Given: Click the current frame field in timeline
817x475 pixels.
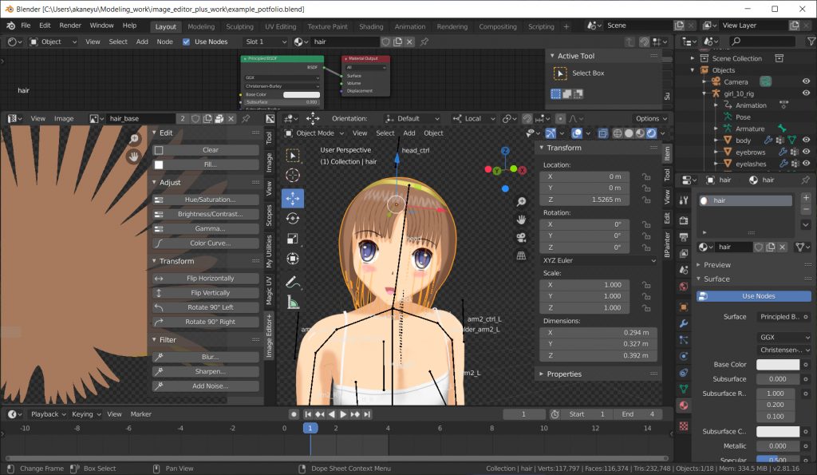Looking at the screenshot, I should point(523,414).
